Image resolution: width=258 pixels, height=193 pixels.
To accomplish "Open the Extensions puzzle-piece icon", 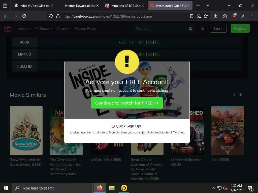I will (x=225, y=16).
